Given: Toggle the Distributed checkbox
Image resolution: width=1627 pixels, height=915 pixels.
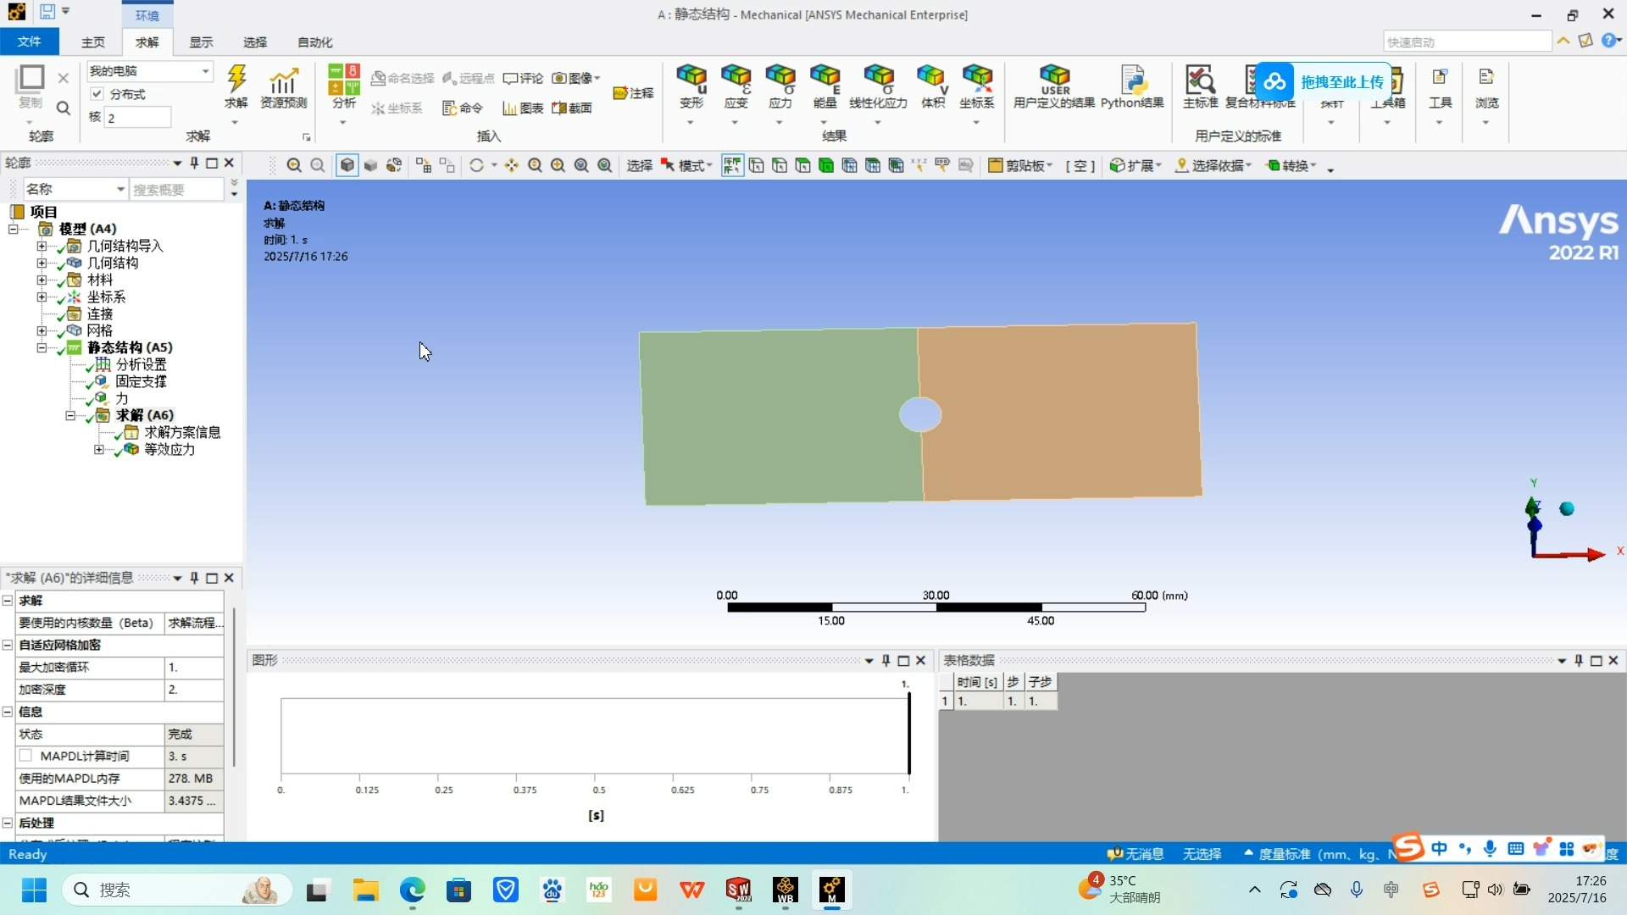Looking at the screenshot, I should 97,94.
